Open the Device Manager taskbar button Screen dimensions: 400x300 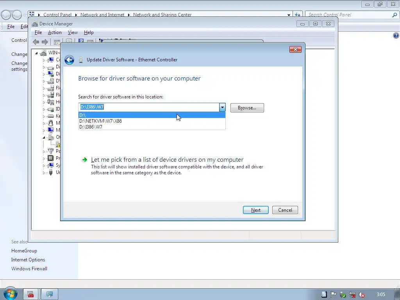[50, 295]
